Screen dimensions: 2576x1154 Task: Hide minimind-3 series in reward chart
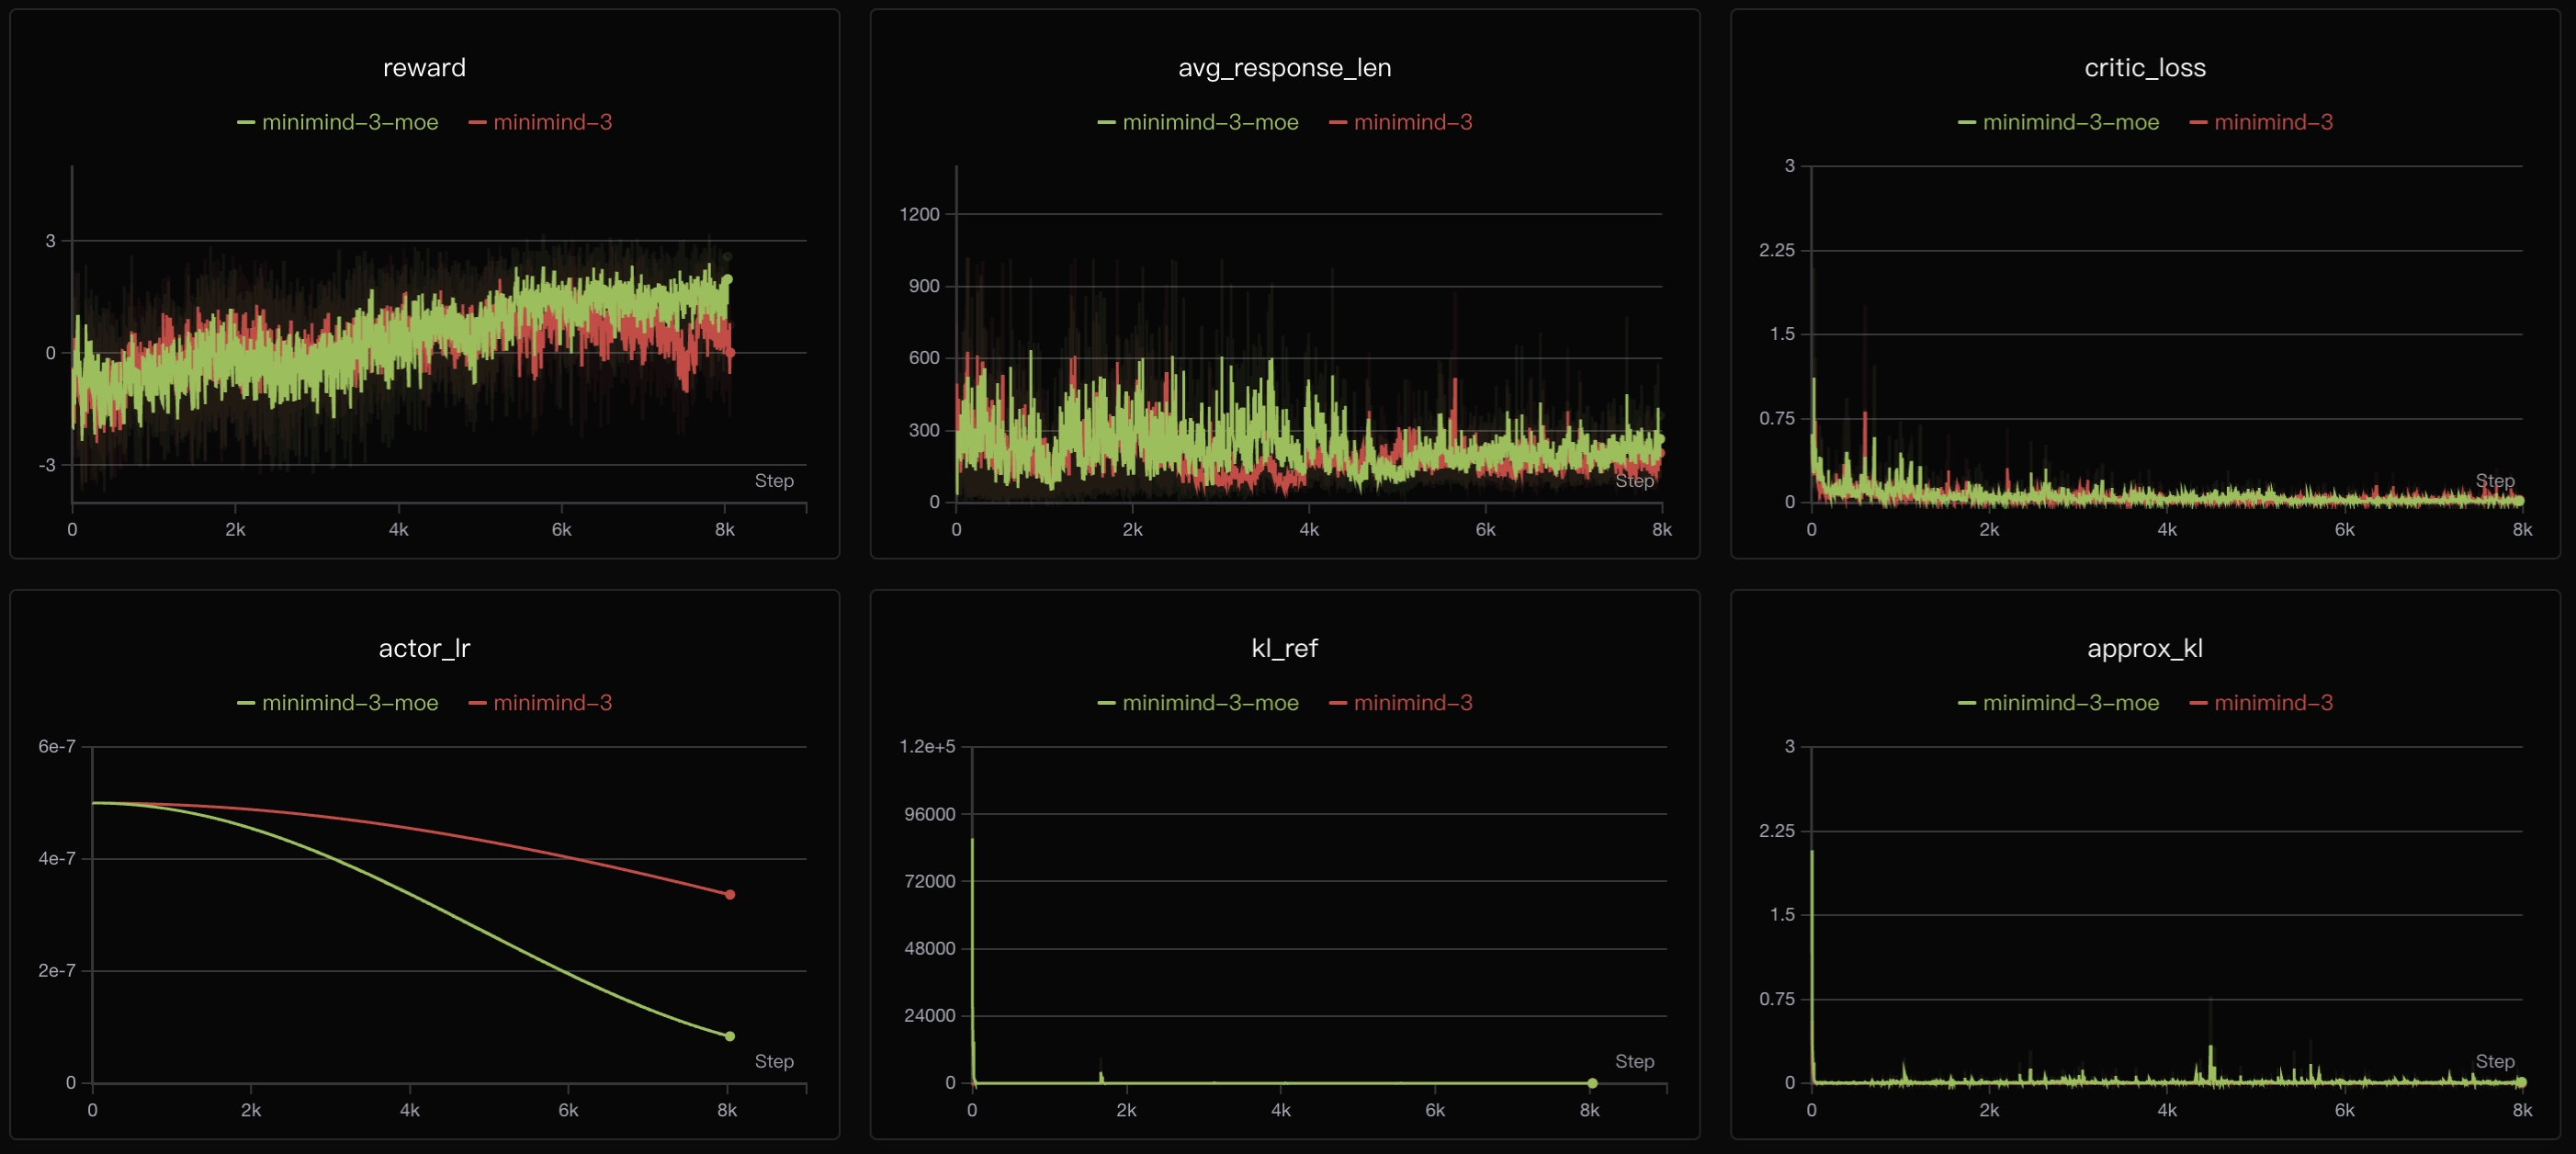pos(551,122)
